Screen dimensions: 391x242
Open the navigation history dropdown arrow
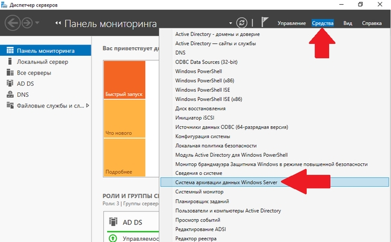pos(38,23)
